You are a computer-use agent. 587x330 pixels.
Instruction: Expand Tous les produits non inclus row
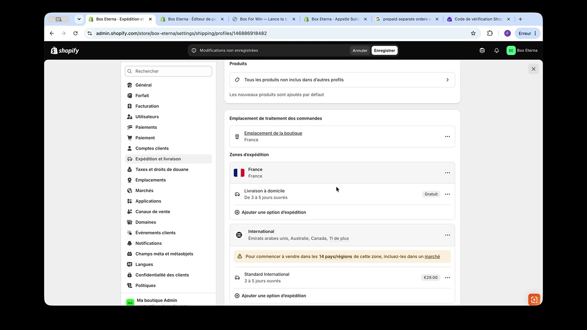coord(342,80)
